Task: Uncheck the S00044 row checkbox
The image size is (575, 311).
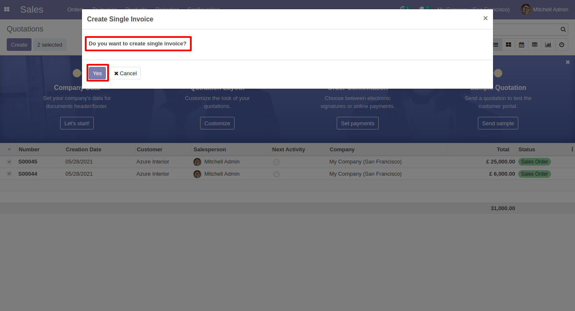Action: (9, 174)
